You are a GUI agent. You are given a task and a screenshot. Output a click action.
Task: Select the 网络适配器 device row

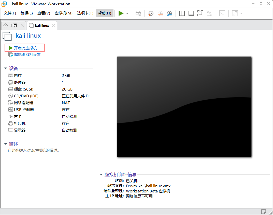50,103
